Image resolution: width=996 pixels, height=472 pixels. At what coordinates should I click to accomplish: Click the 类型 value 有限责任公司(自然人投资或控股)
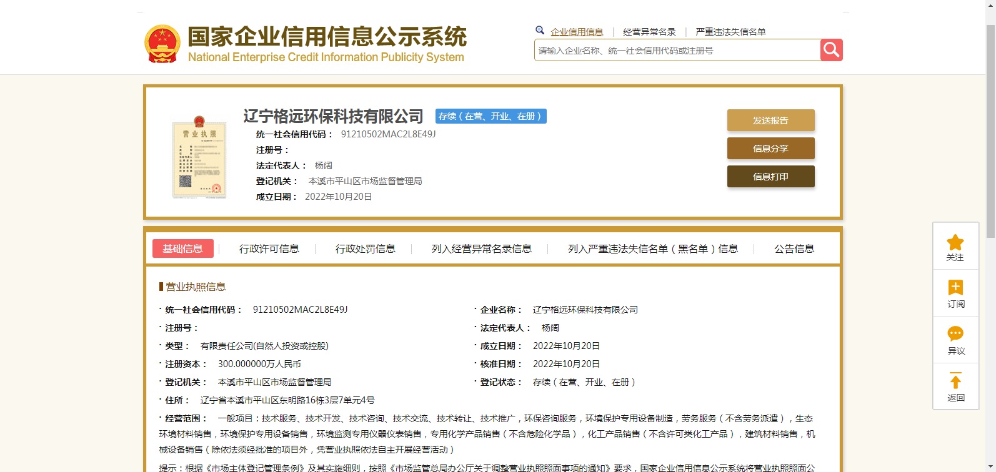pos(264,346)
